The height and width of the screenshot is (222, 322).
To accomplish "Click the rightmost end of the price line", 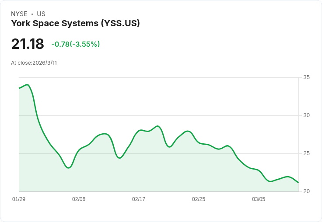I will (298, 182).
